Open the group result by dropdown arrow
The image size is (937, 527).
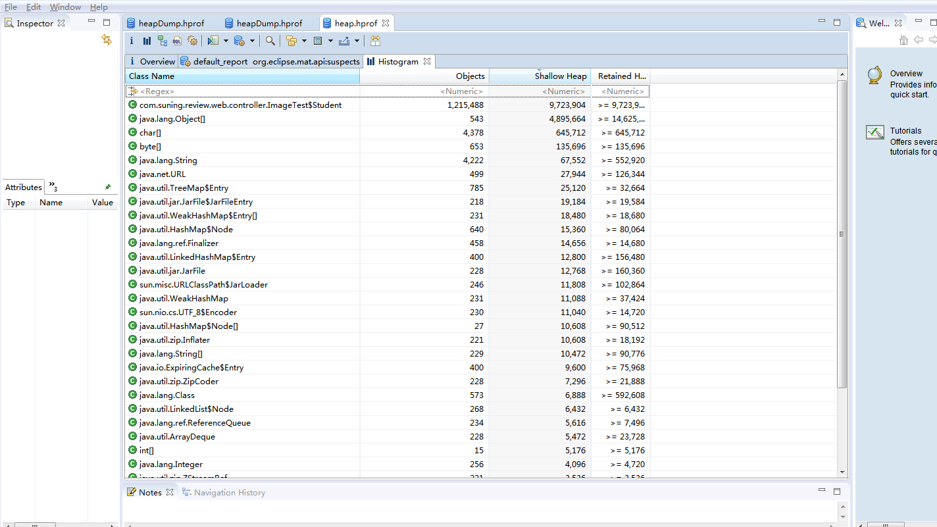304,41
